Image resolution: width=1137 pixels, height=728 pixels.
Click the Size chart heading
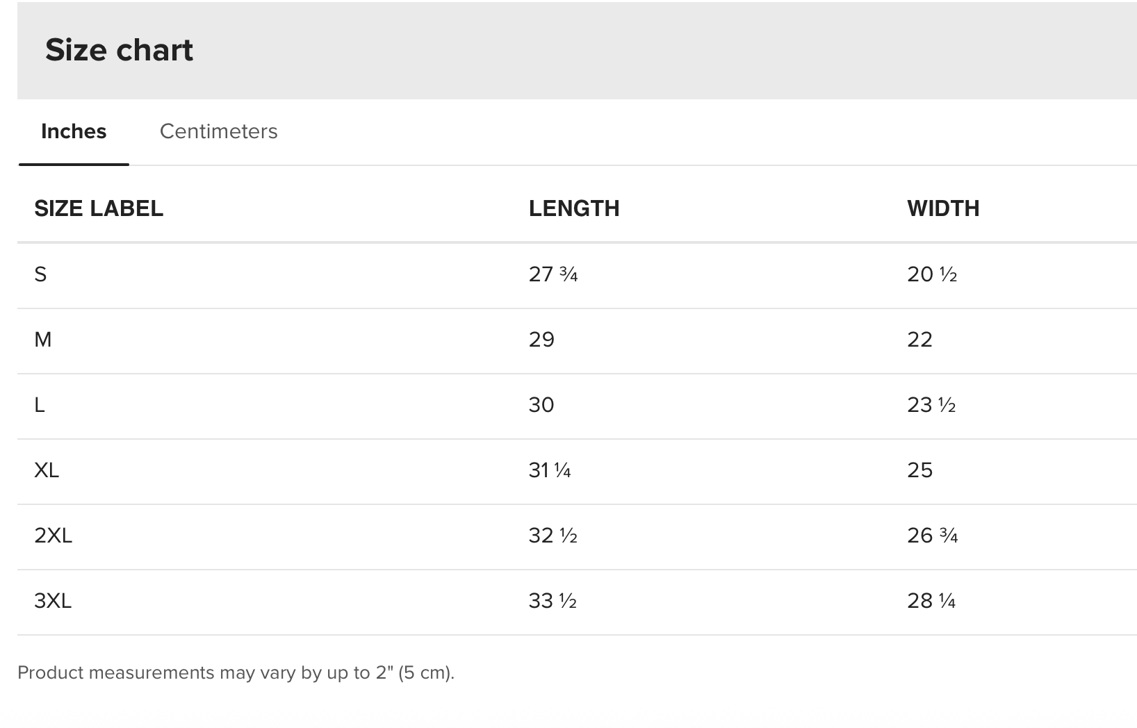119,50
